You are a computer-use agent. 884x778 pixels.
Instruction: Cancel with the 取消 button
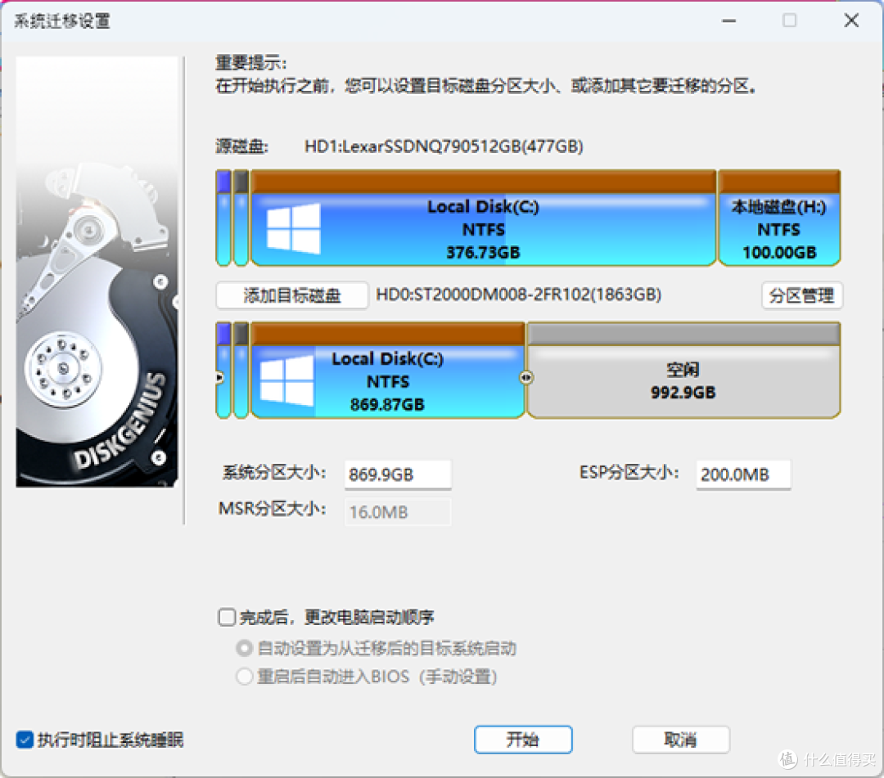click(x=680, y=739)
